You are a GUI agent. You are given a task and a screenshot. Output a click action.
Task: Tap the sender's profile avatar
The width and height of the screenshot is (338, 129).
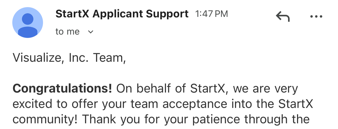pyautogui.click(x=28, y=23)
